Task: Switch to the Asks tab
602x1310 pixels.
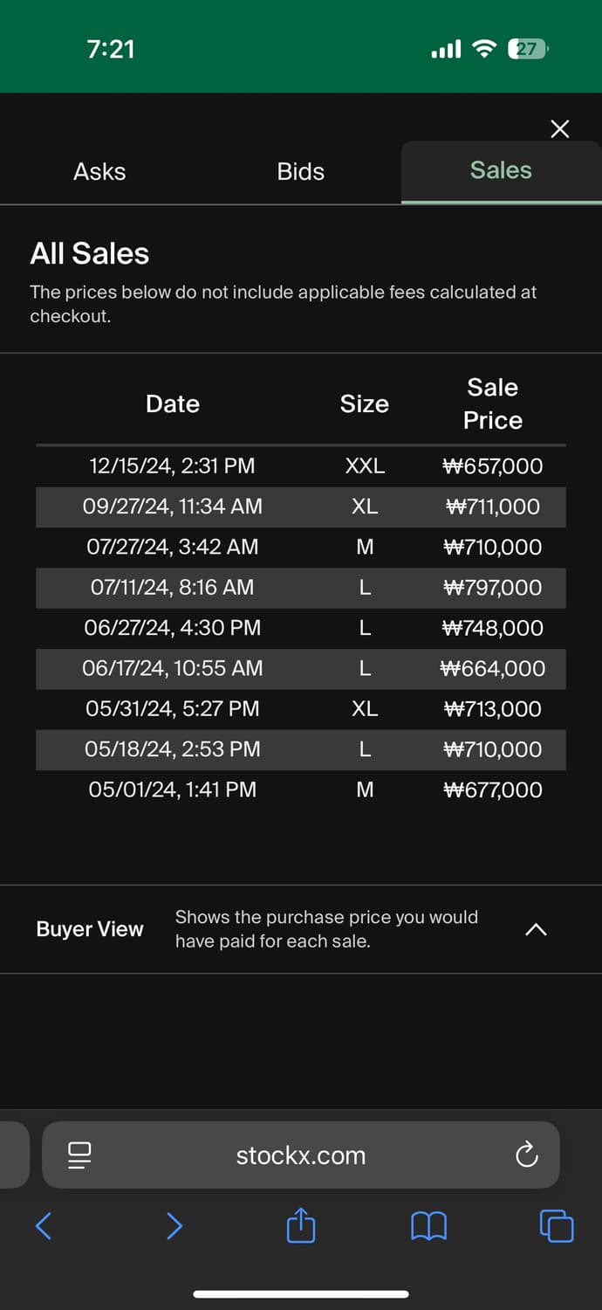Action: pyautogui.click(x=99, y=171)
